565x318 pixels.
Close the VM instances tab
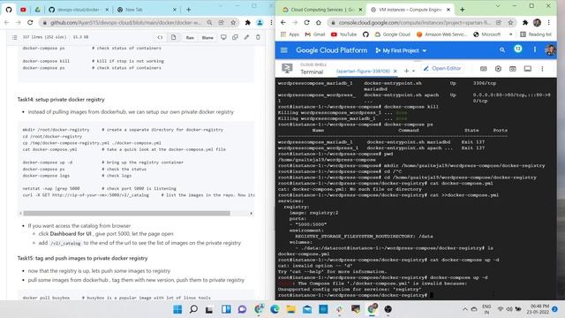point(448,10)
